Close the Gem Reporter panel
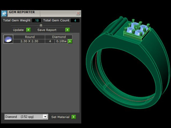Viewport: 171px width, 128px height. (x=78, y=13)
